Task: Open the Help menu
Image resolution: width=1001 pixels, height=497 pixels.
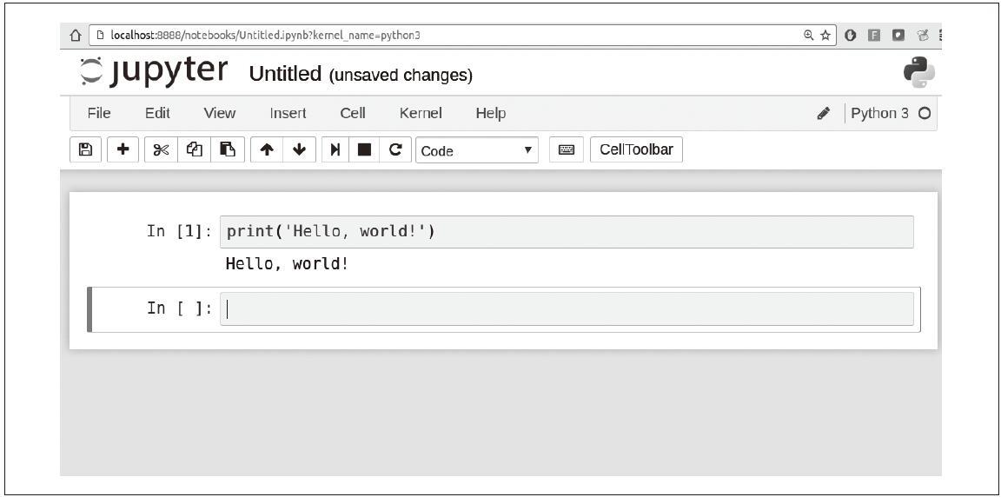Action: (x=491, y=113)
